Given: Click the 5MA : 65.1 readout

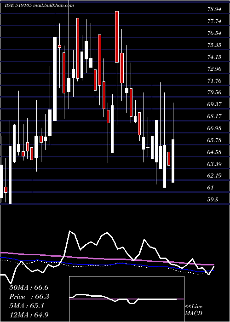Looking at the screenshot, I should pyautogui.click(x=27, y=306).
